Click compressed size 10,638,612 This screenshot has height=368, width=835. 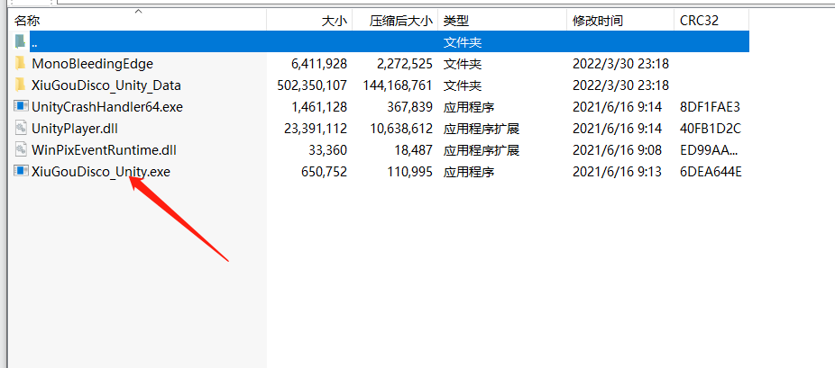[x=401, y=129]
